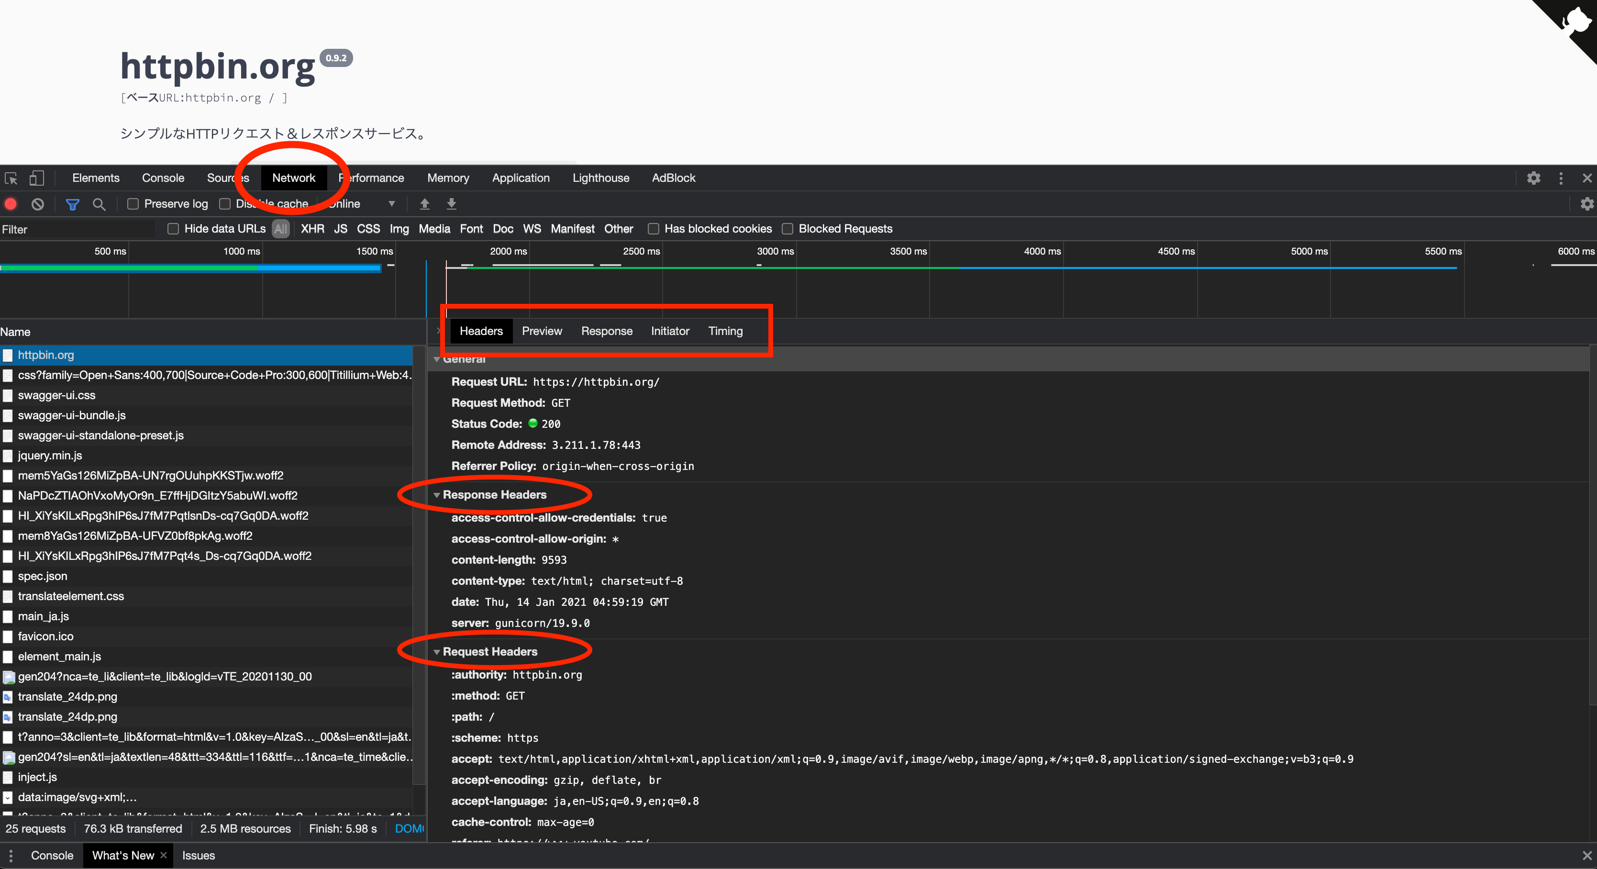The height and width of the screenshot is (869, 1597).
Task: Open network search magnifier
Action: pos(99,204)
